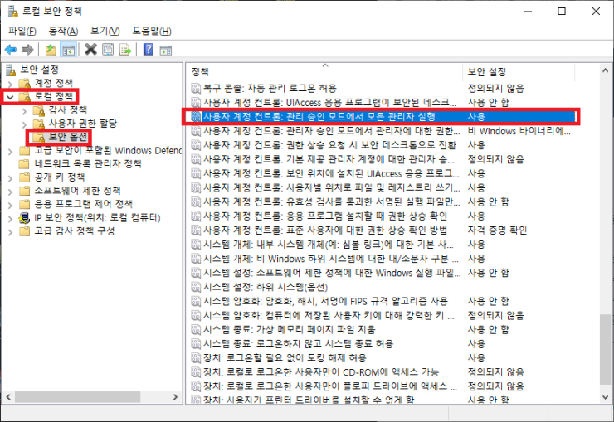This screenshot has width=614, height=422.
Task: Click the Back arrow toolbar icon
Action: pyautogui.click(x=11, y=49)
